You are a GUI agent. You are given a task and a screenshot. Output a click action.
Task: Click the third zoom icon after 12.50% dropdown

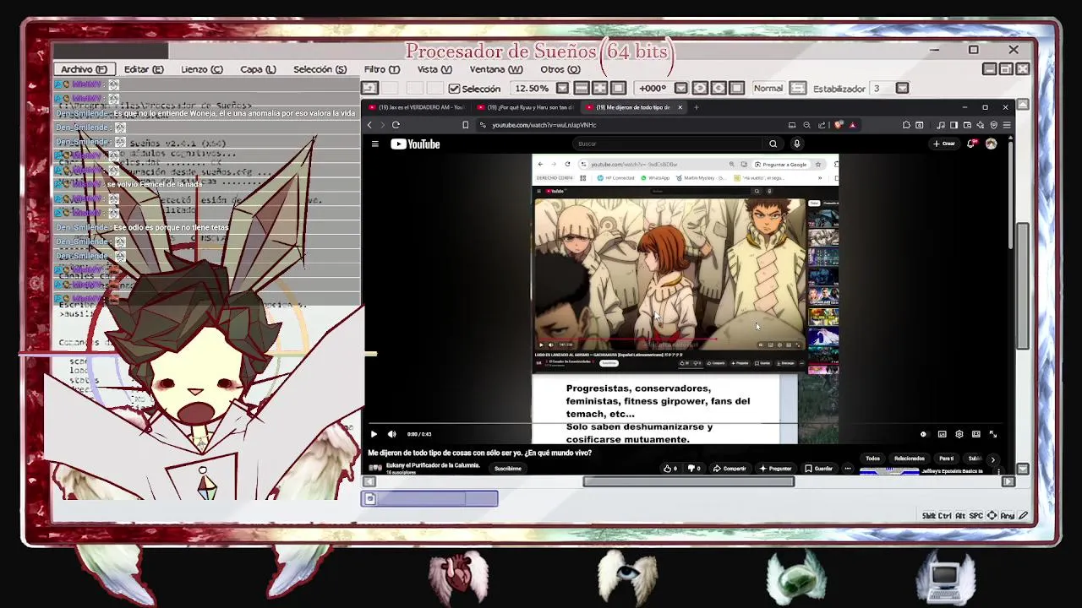click(x=618, y=88)
